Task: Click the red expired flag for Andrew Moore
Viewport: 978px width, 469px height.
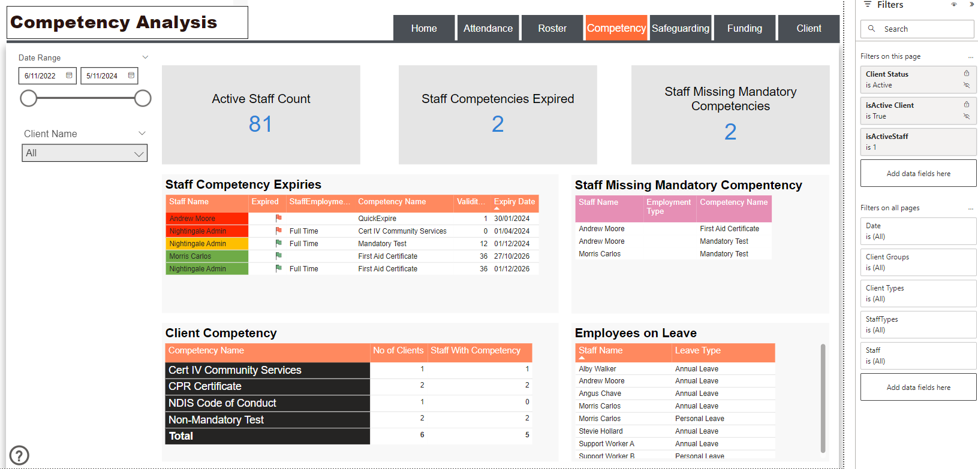Action: click(x=278, y=218)
